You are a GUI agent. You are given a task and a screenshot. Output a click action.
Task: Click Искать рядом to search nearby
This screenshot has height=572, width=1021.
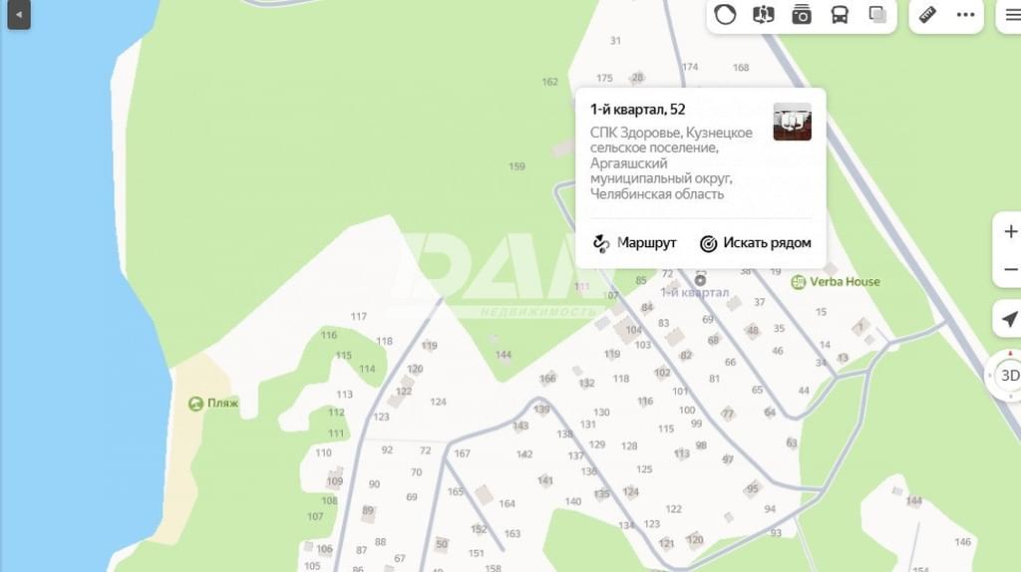tap(755, 243)
